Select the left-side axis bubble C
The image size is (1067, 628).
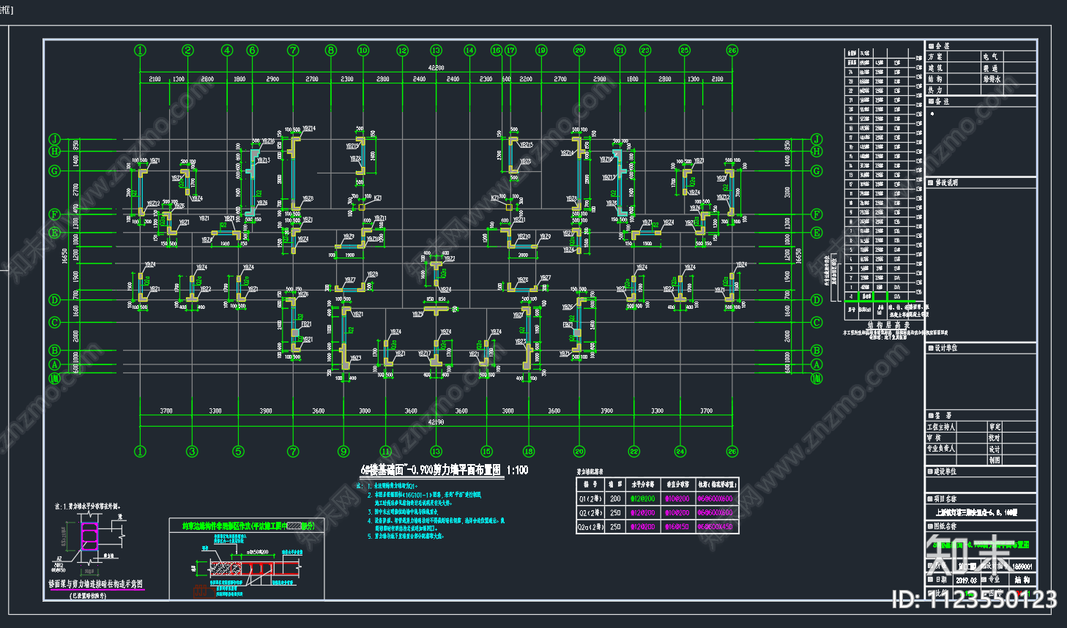pyautogui.click(x=54, y=322)
